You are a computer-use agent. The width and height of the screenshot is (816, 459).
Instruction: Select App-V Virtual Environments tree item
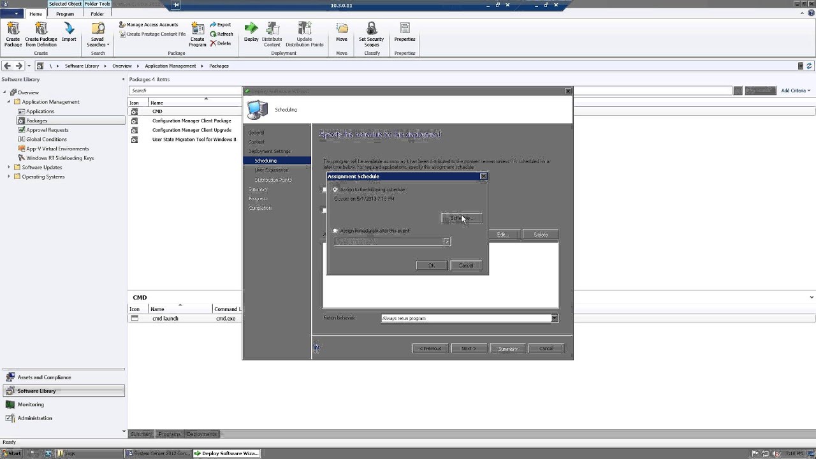(57, 149)
